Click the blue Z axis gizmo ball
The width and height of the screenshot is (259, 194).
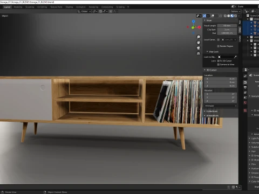194,22
